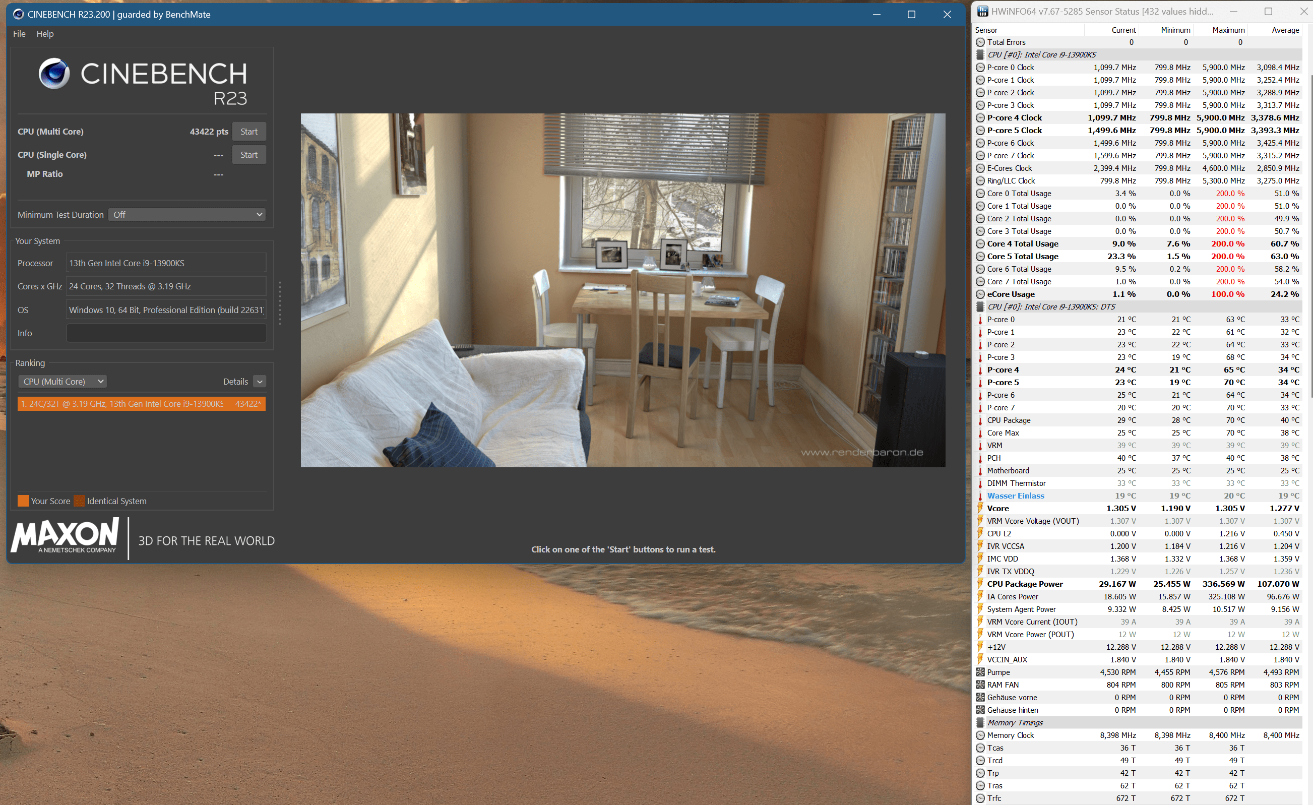1313x805 pixels.
Task: Open the CPU (Multi Core) ranking dropdown
Action: click(63, 382)
